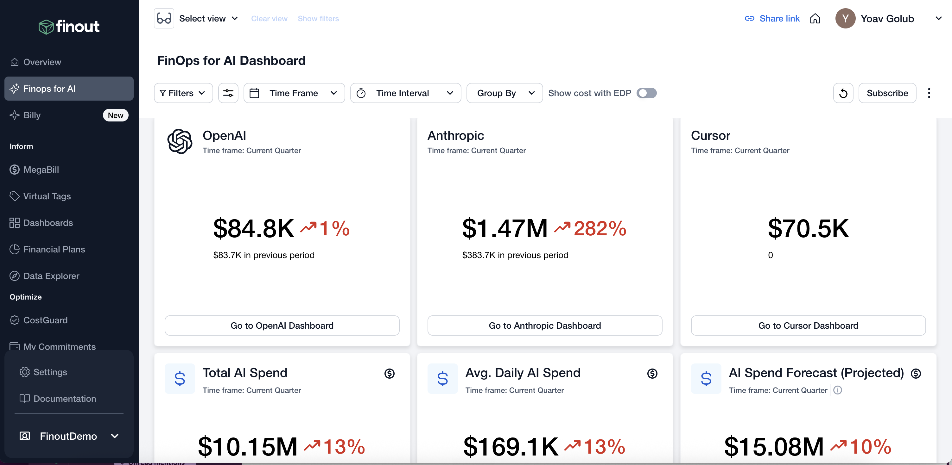Click "$383.7K in previous period" text
The height and width of the screenshot is (465, 952).
[x=515, y=255]
